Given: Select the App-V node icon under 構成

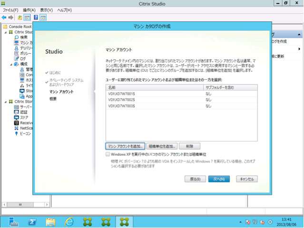Looking at the screenshot, I should pyautogui.click(x=22, y=96).
